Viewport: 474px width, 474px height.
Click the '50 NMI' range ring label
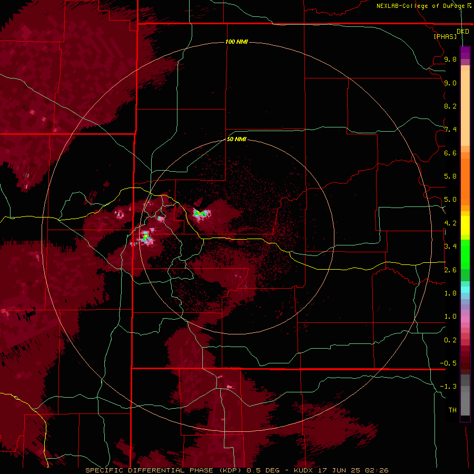click(x=236, y=139)
